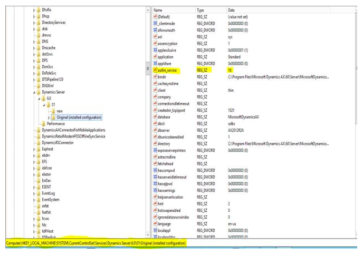
Task: Click the Performance folder icon
Action: click(43, 124)
